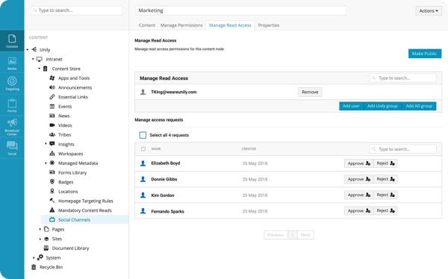Go to the Next results page
The width and height of the screenshot is (448, 279).
pos(305,235)
